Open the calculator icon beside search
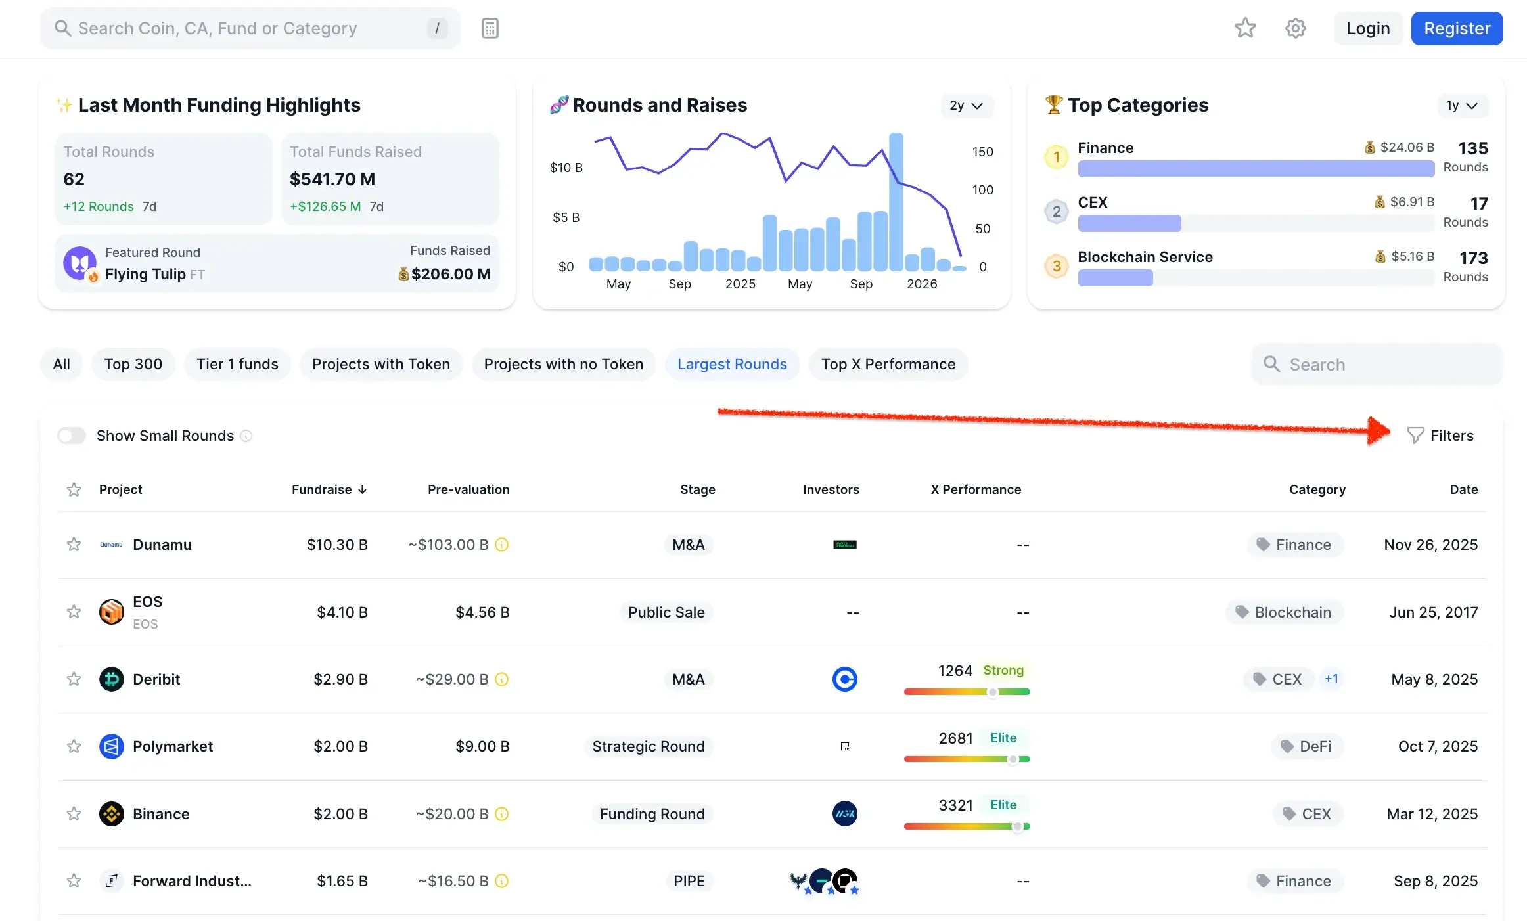1527x921 pixels. point(490,28)
